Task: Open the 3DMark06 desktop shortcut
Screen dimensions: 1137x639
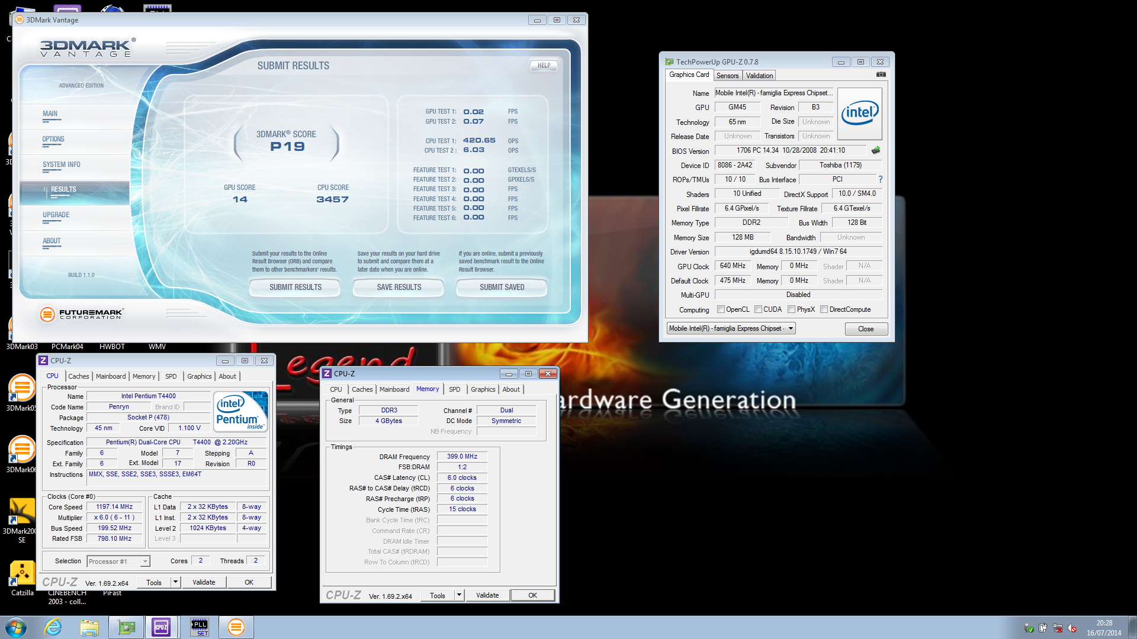Action: (22, 454)
